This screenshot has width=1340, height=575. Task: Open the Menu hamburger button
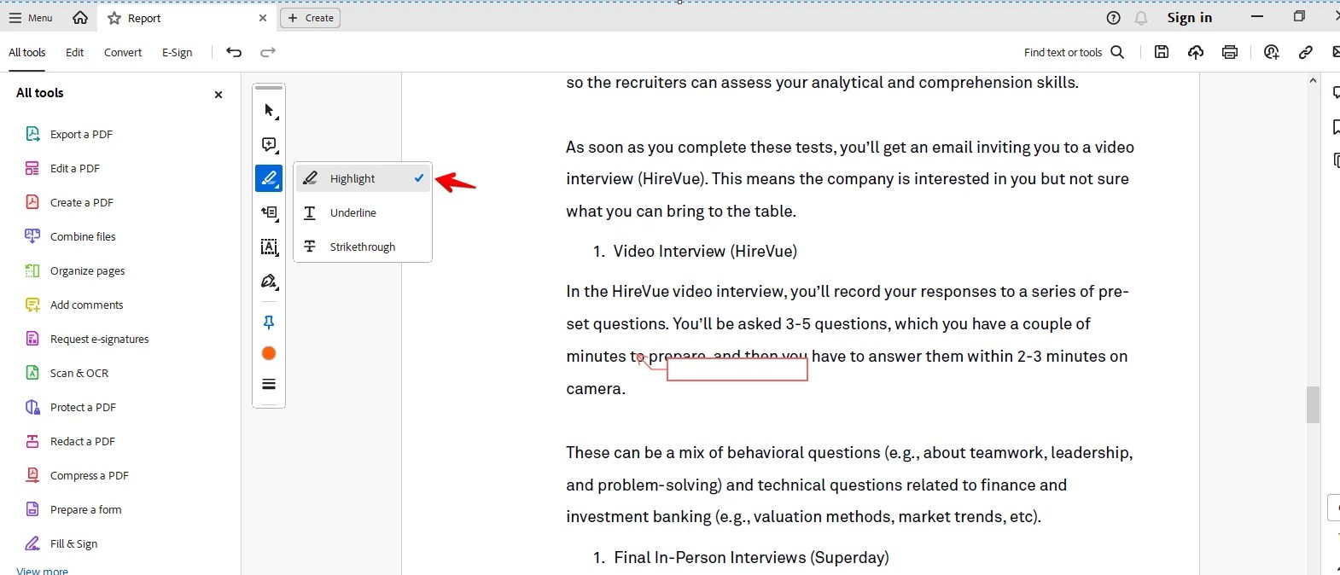(x=31, y=18)
